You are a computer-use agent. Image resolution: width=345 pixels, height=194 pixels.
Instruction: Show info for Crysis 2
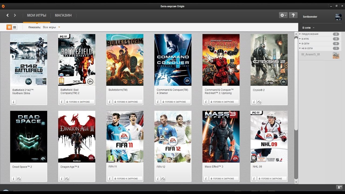tap(254, 102)
